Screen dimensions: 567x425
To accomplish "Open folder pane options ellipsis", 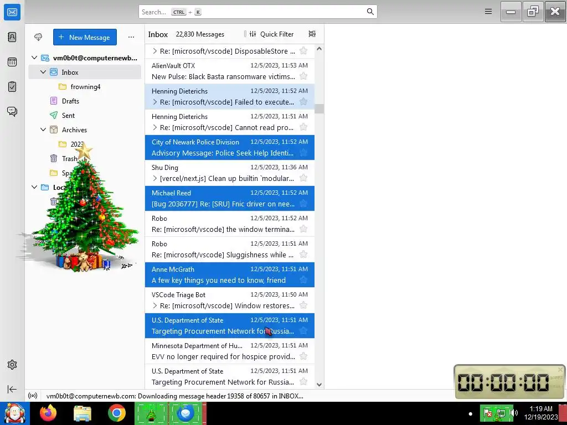I will (x=131, y=37).
